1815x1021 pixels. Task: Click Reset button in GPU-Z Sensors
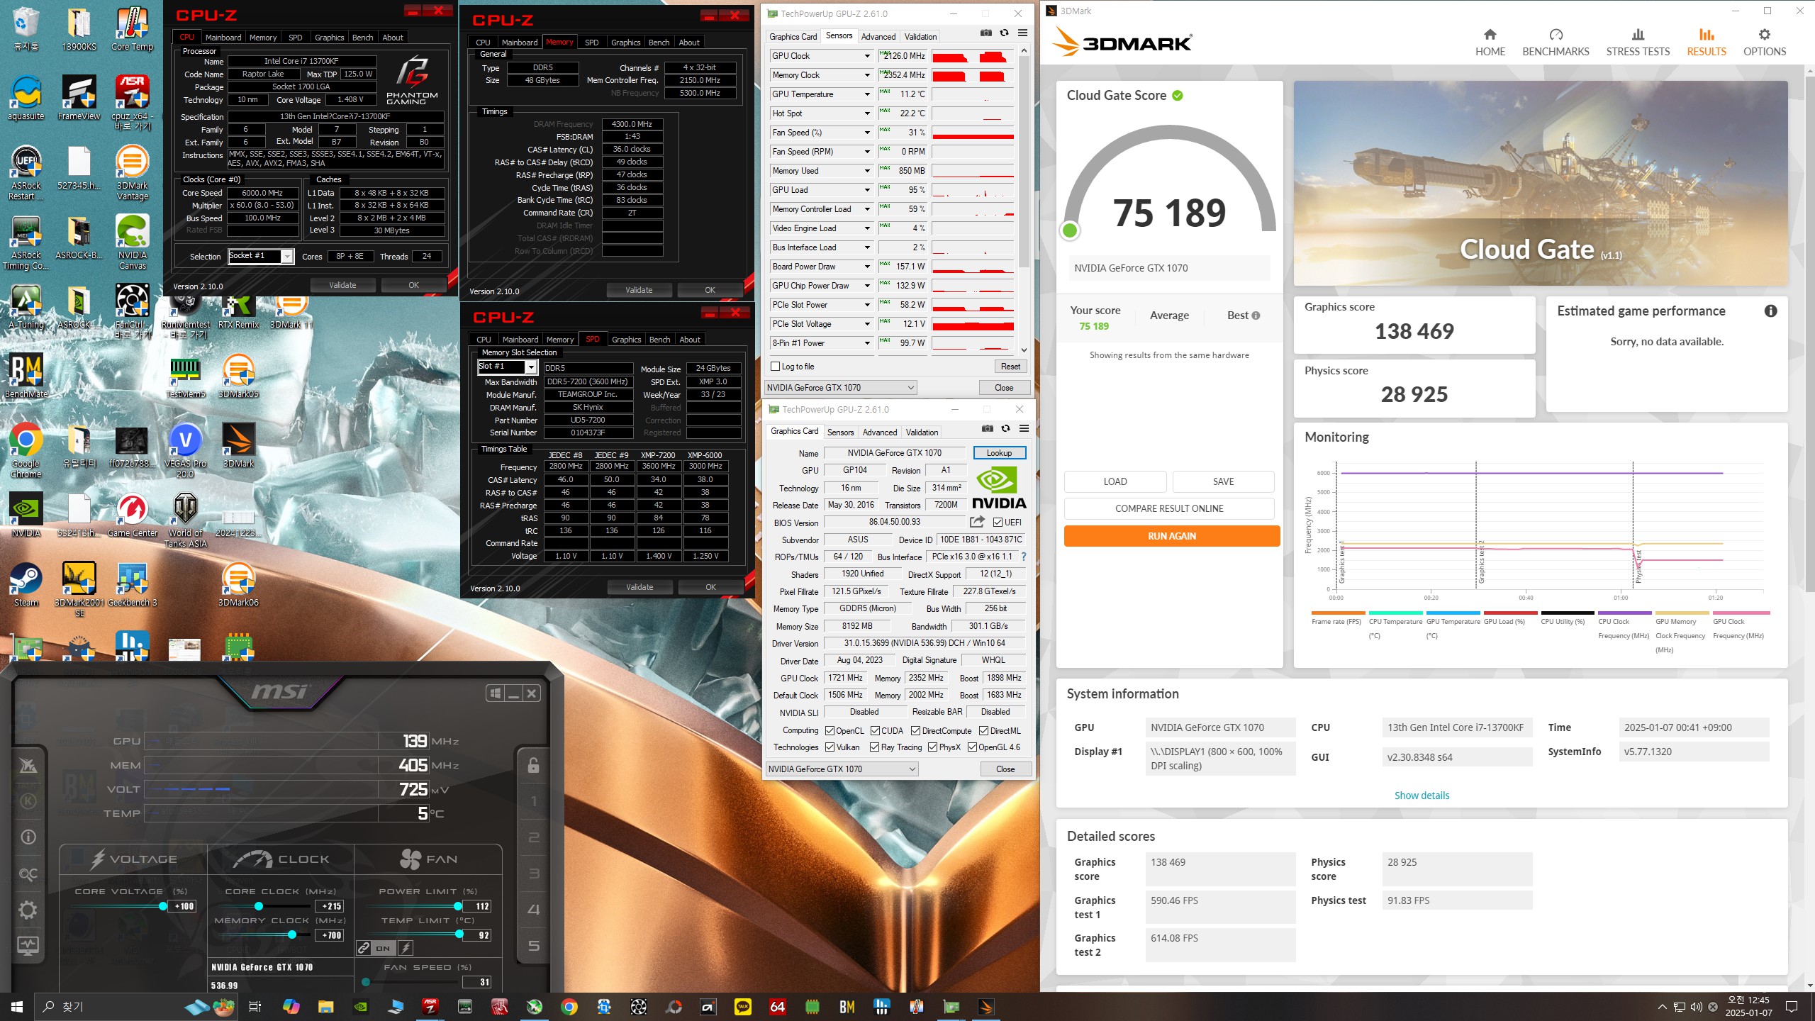tap(1010, 367)
